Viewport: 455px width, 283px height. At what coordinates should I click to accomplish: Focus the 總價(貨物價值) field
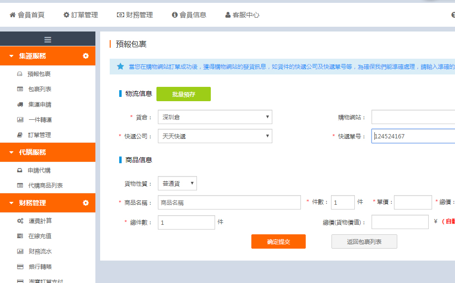400,222
